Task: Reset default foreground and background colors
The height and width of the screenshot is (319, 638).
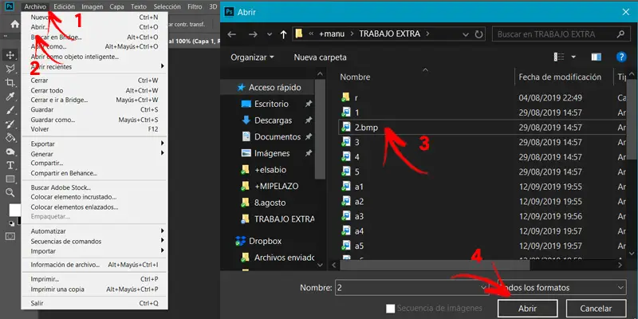Action: pyautogui.click(x=11, y=223)
